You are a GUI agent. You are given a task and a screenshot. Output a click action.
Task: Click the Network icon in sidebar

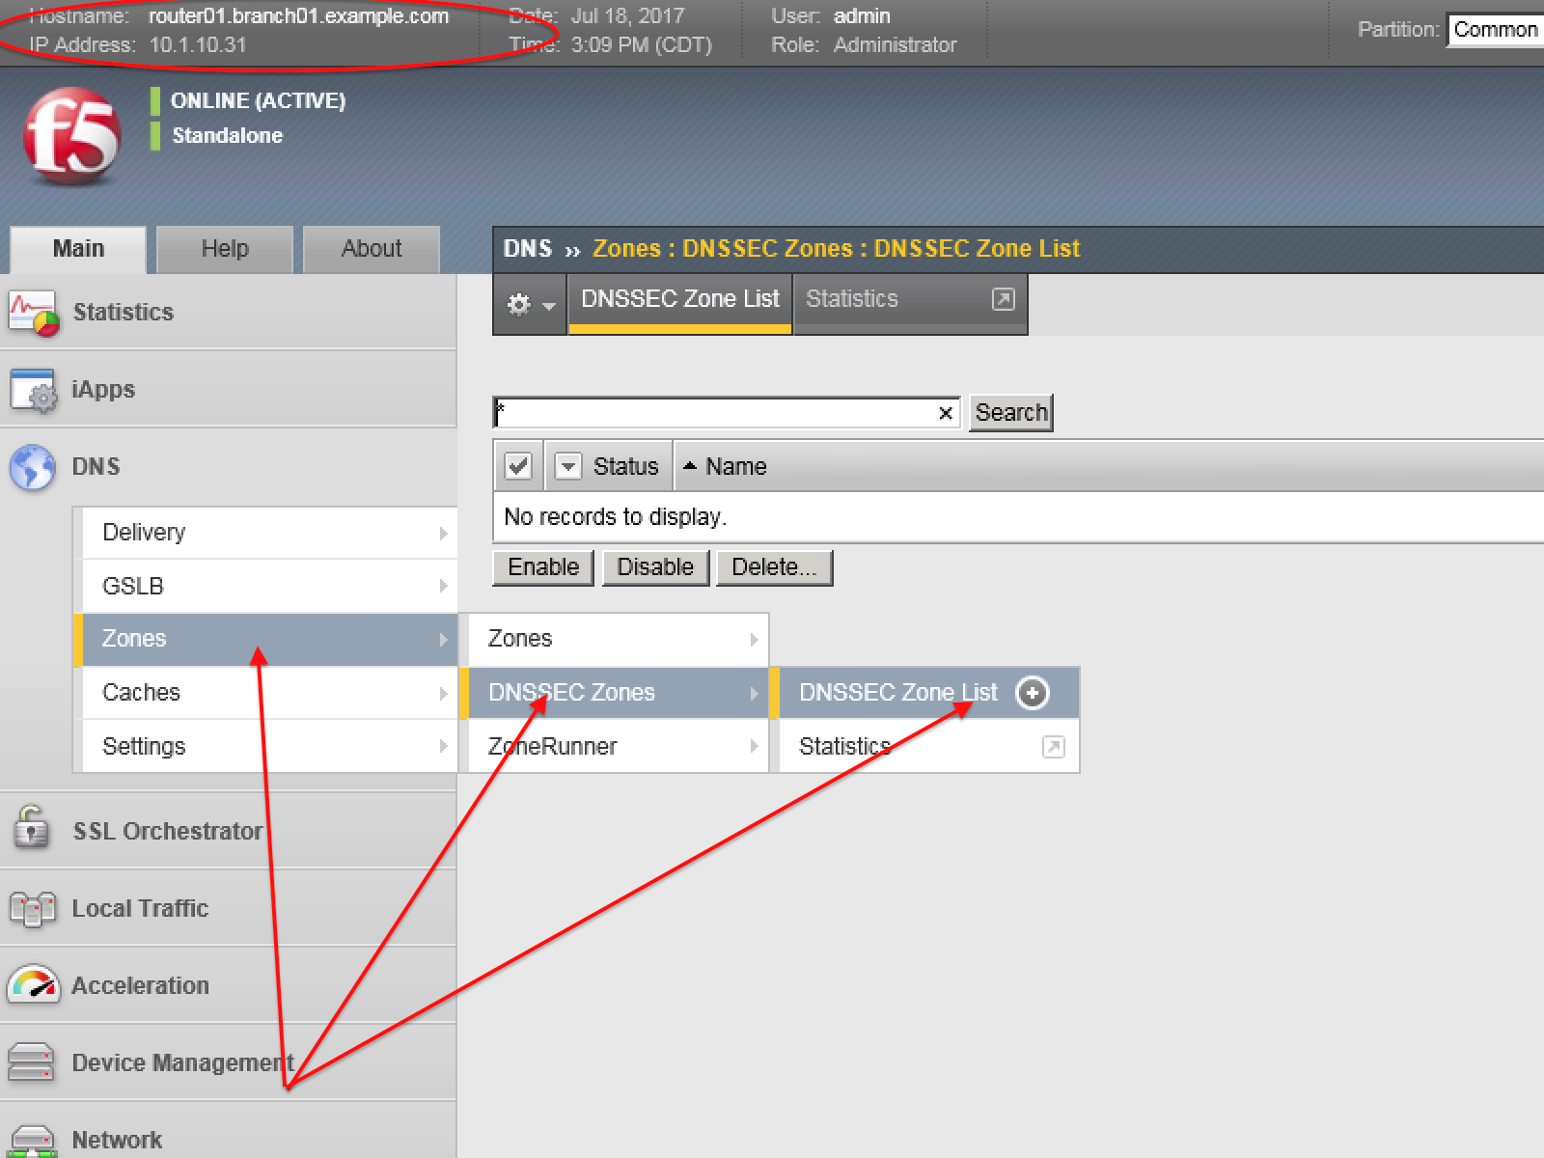click(33, 1141)
